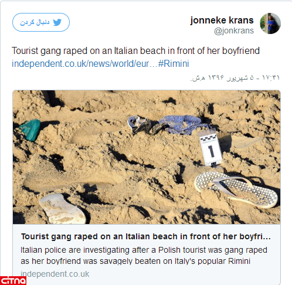Click the Twitter bird icon in follow button

[57, 22]
